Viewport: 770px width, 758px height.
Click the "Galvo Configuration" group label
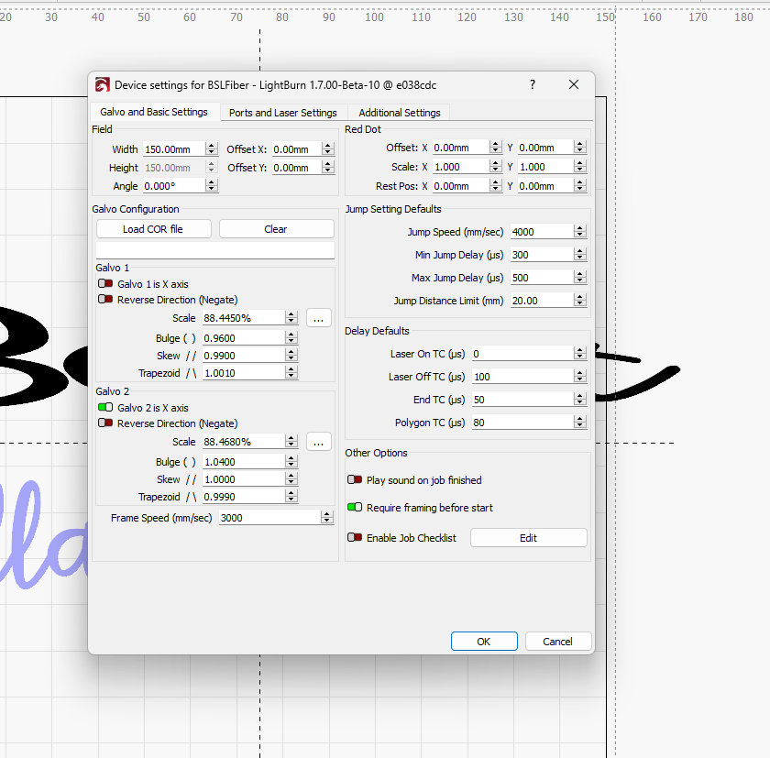[x=136, y=209]
